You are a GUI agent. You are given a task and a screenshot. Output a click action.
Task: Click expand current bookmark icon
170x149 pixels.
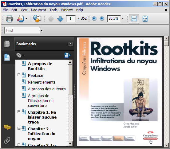tap(68, 55)
